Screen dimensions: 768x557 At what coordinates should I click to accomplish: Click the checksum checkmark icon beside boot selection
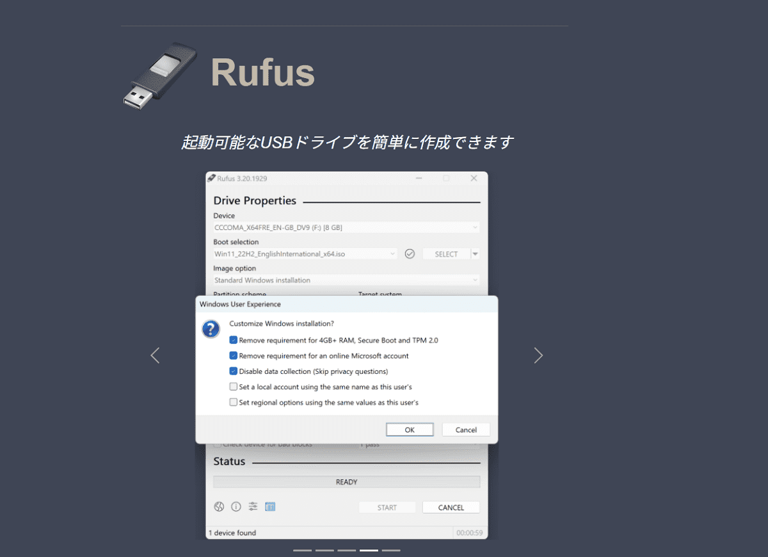pos(410,254)
